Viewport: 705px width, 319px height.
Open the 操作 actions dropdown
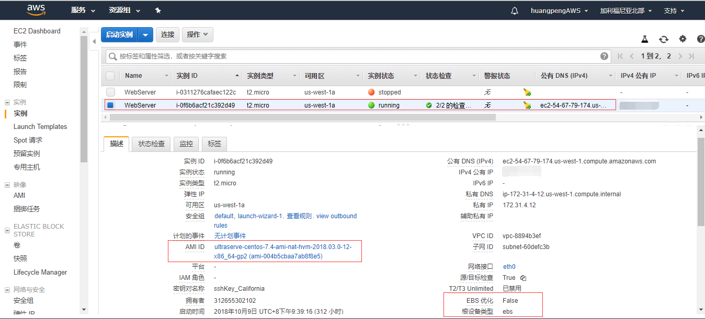[198, 34]
